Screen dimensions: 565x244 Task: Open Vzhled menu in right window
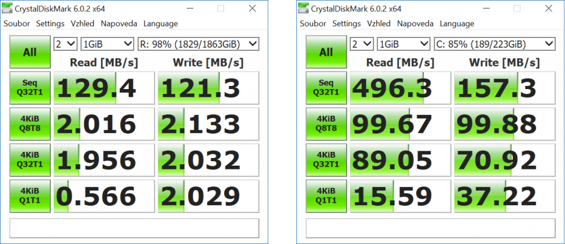click(x=379, y=24)
